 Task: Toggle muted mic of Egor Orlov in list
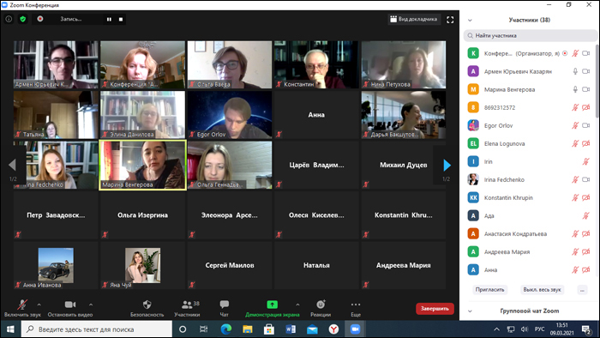(575, 125)
